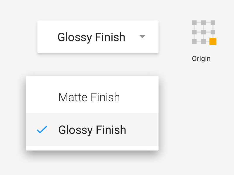
Task: Select Matte Finish as the active finish
Action: click(x=89, y=97)
